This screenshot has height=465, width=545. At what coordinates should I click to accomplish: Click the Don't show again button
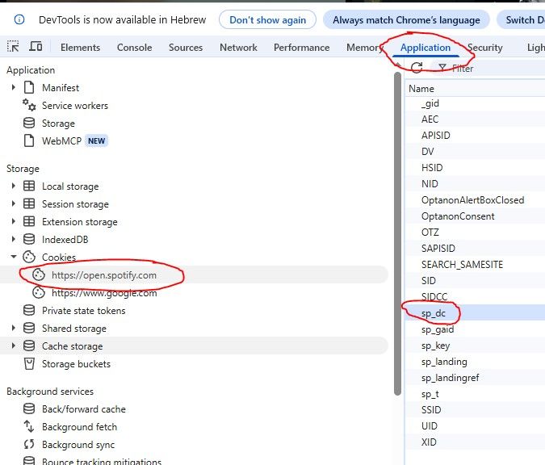[267, 20]
